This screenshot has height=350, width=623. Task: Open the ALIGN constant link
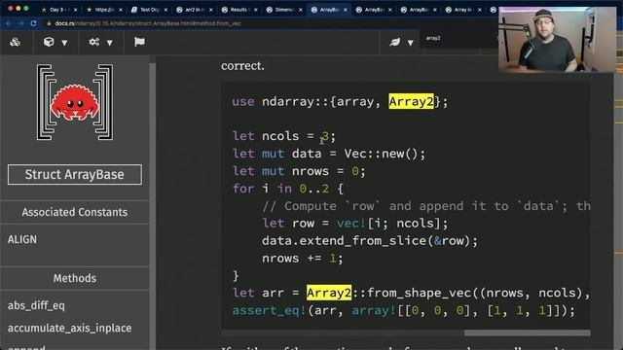22,240
